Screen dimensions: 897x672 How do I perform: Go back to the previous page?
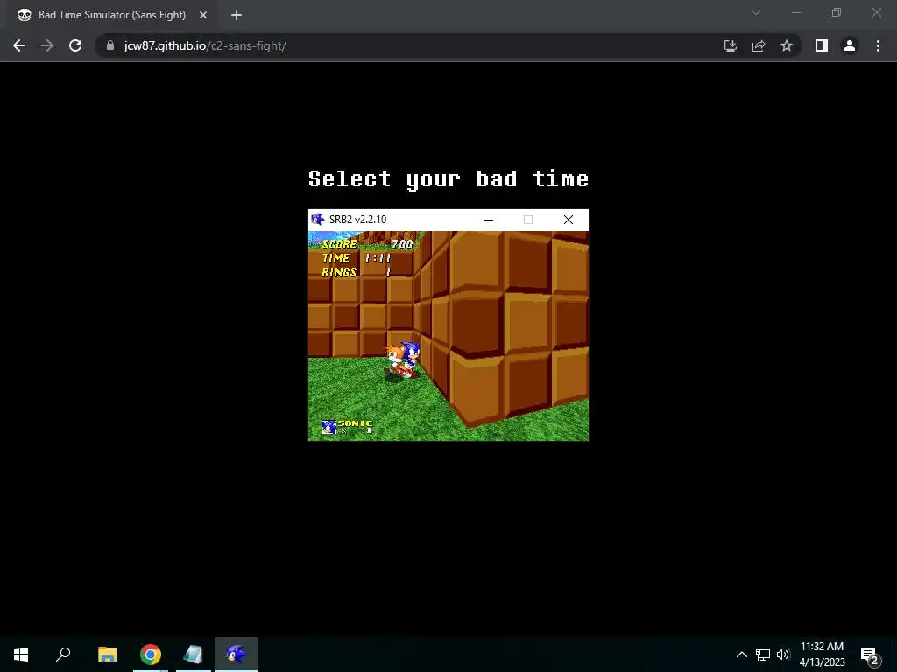[19, 45]
